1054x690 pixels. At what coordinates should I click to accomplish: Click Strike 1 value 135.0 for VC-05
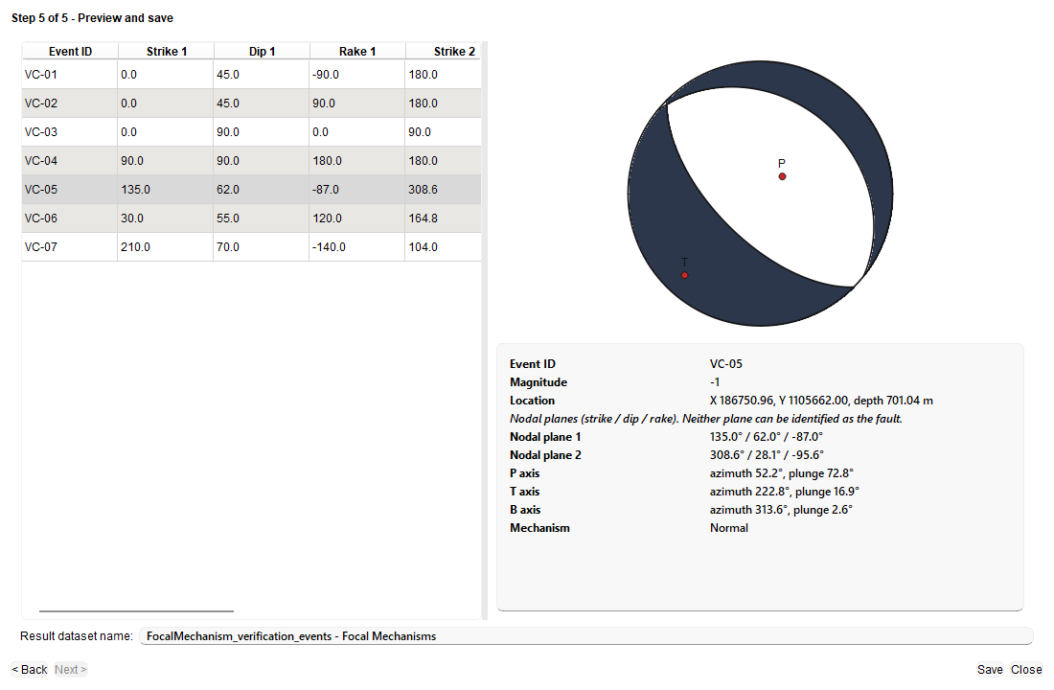pos(135,190)
